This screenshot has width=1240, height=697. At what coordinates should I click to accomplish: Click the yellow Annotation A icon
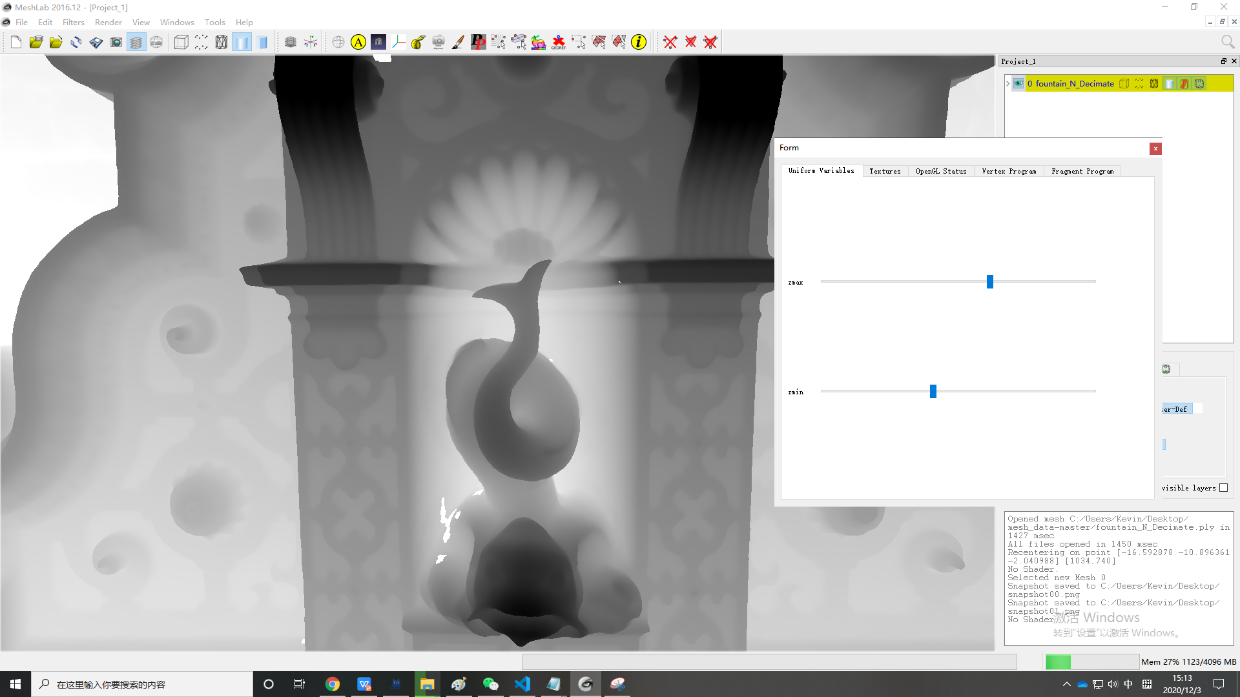pos(358,43)
